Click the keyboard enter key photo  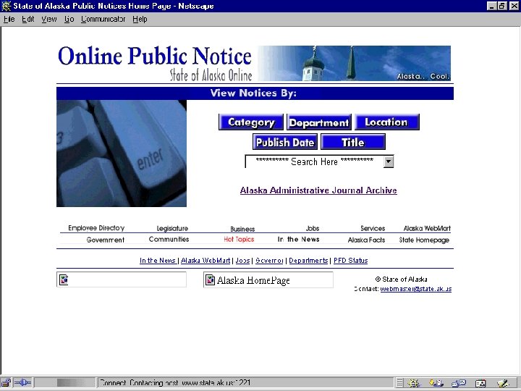click(122, 154)
